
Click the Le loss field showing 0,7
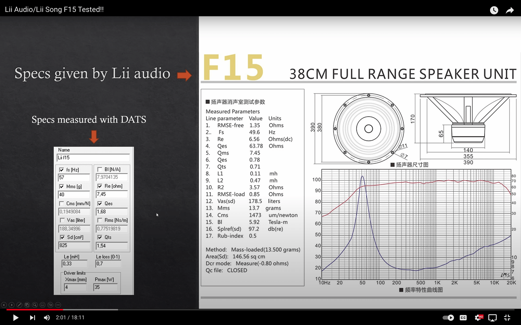pos(108,264)
